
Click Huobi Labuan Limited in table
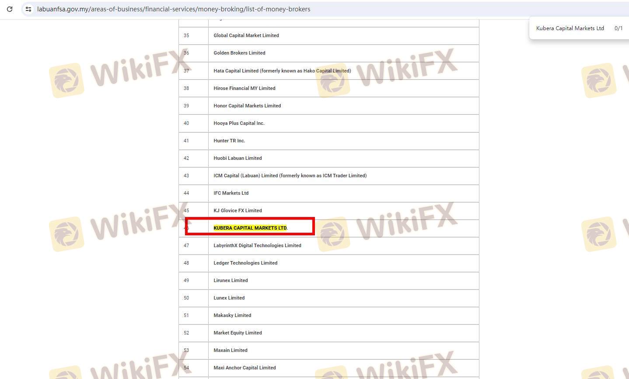[x=238, y=158]
